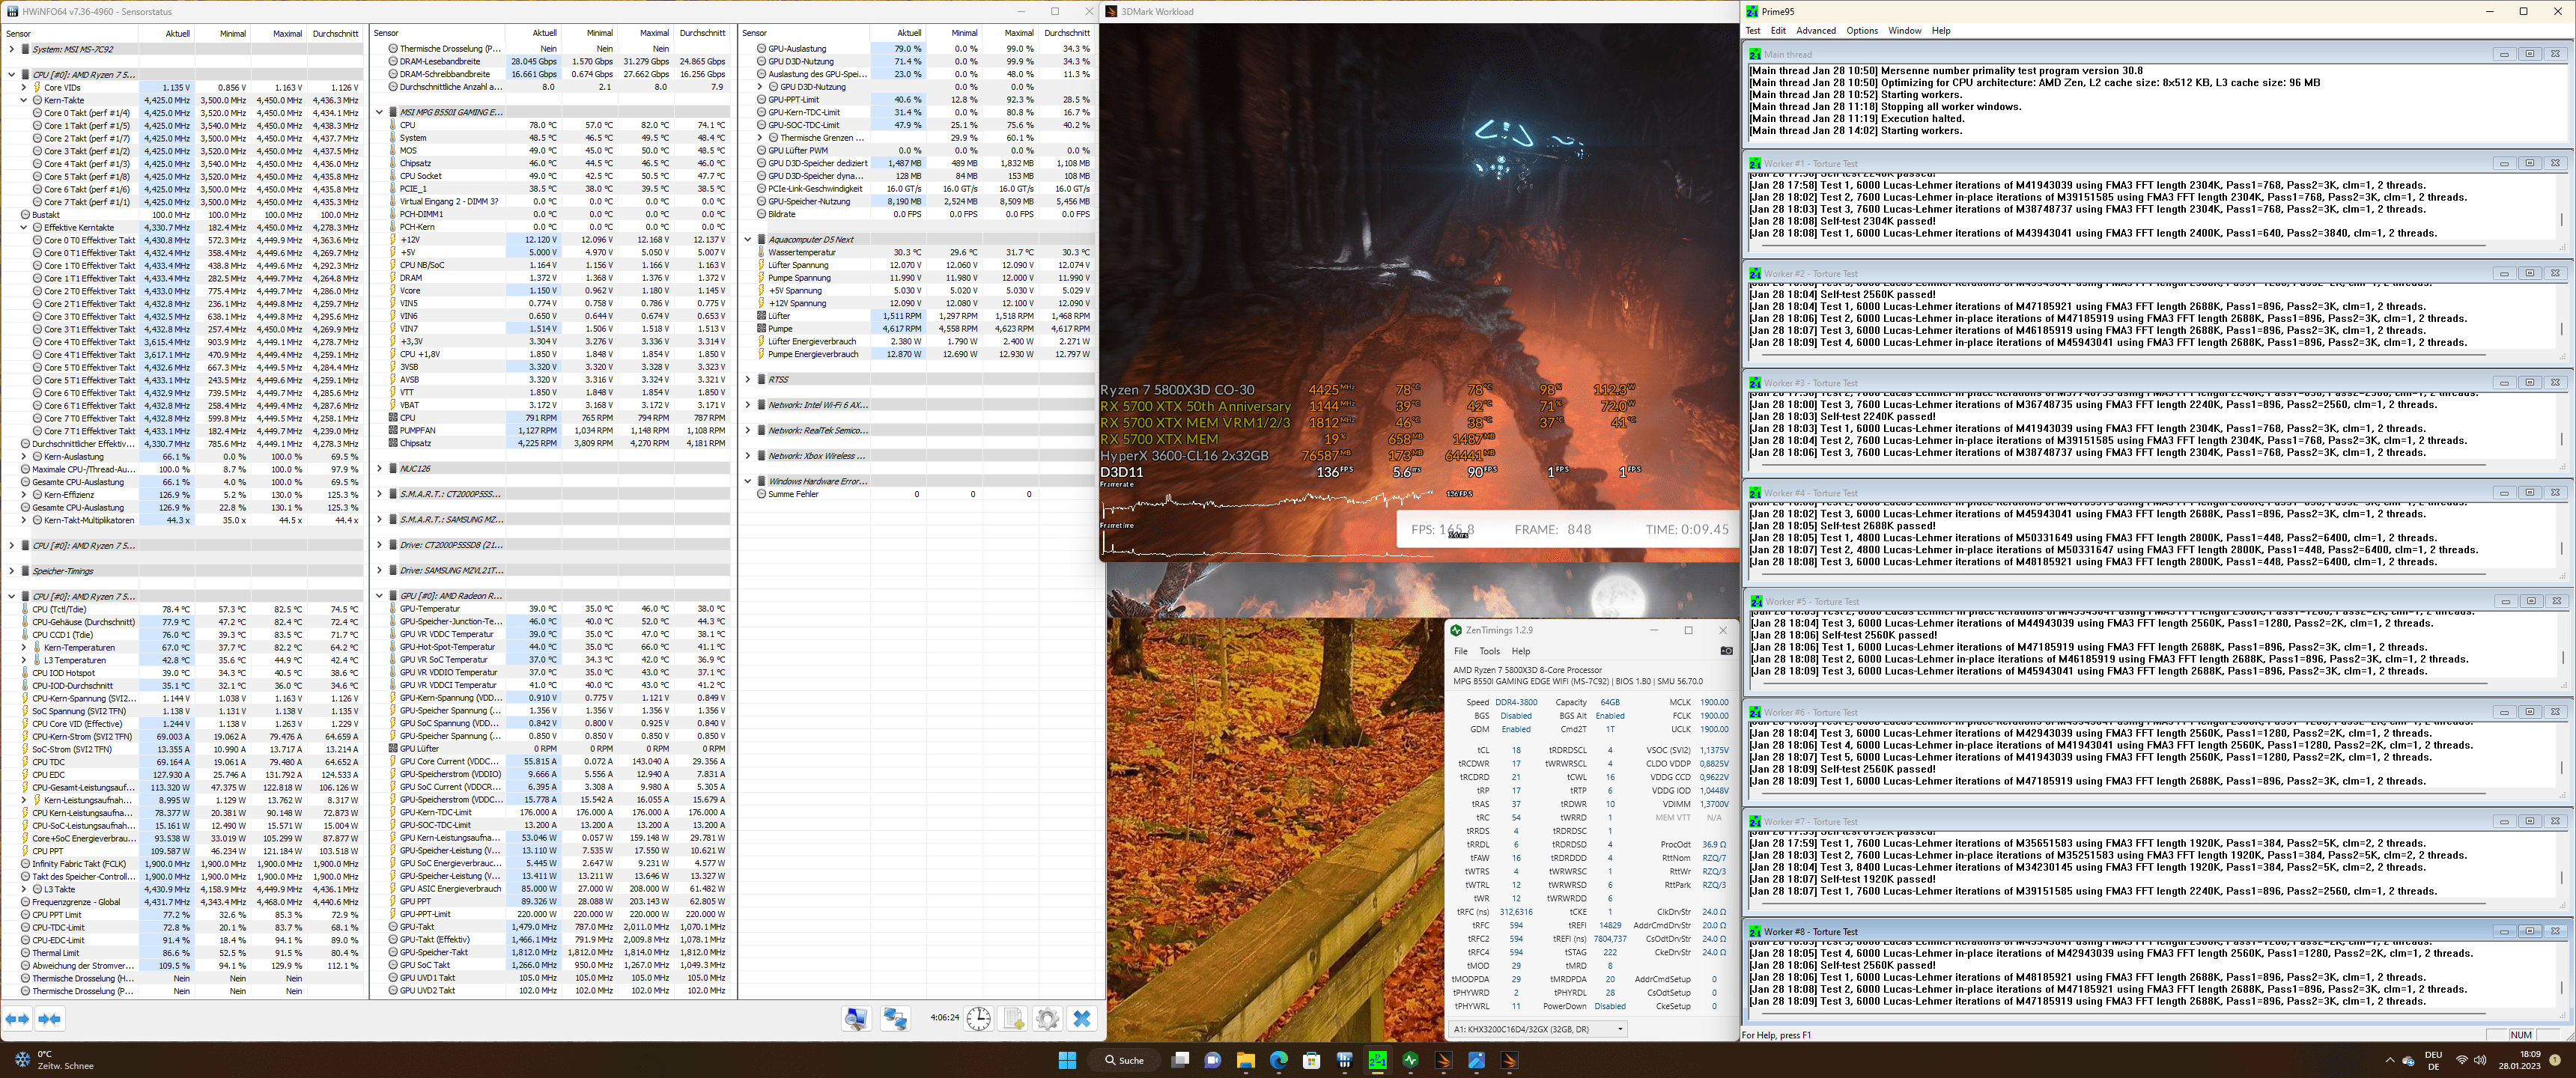2576x1078 pixels.
Task: Click the Windows Start button
Action: (x=1067, y=1060)
